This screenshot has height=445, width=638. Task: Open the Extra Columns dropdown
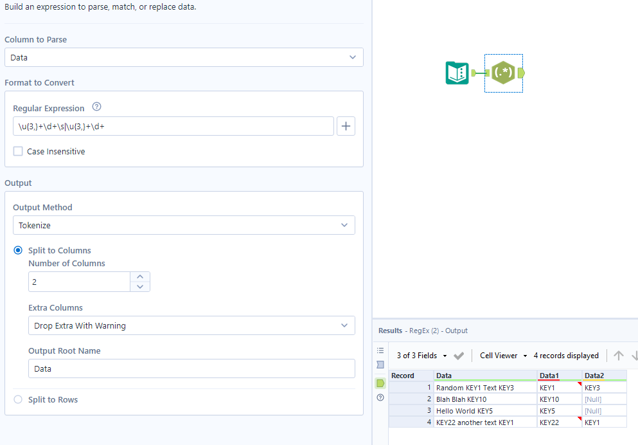click(x=191, y=325)
